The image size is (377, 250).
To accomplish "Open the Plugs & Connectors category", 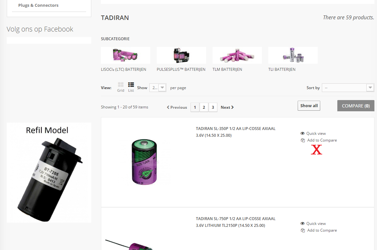I will pos(38,5).
